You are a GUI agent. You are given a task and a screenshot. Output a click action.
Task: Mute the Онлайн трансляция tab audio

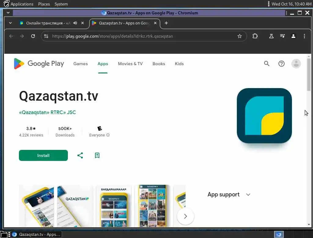tap(75, 23)
